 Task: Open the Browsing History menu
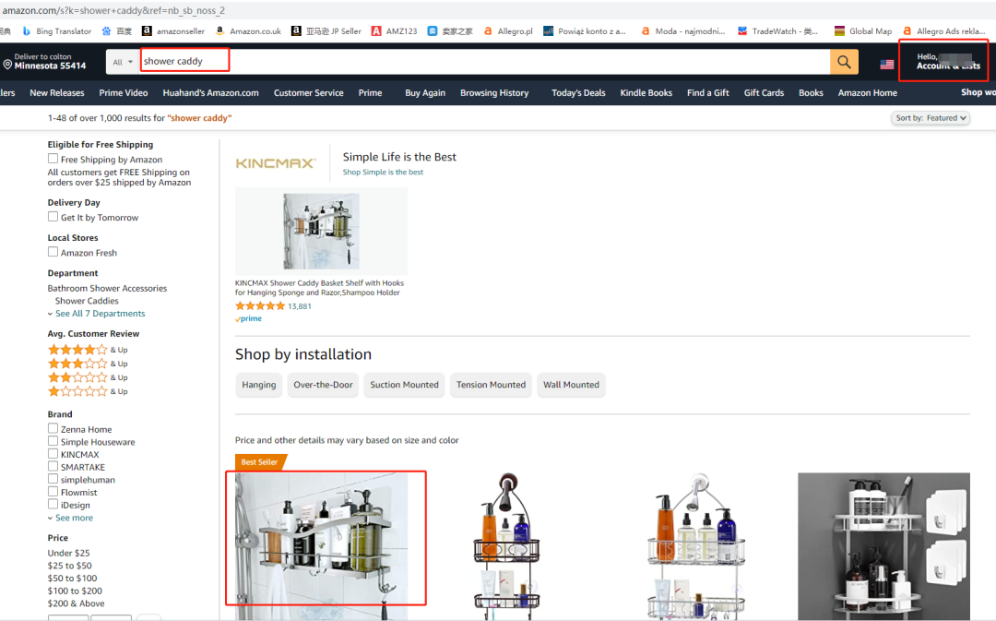(x=494, y=93)
